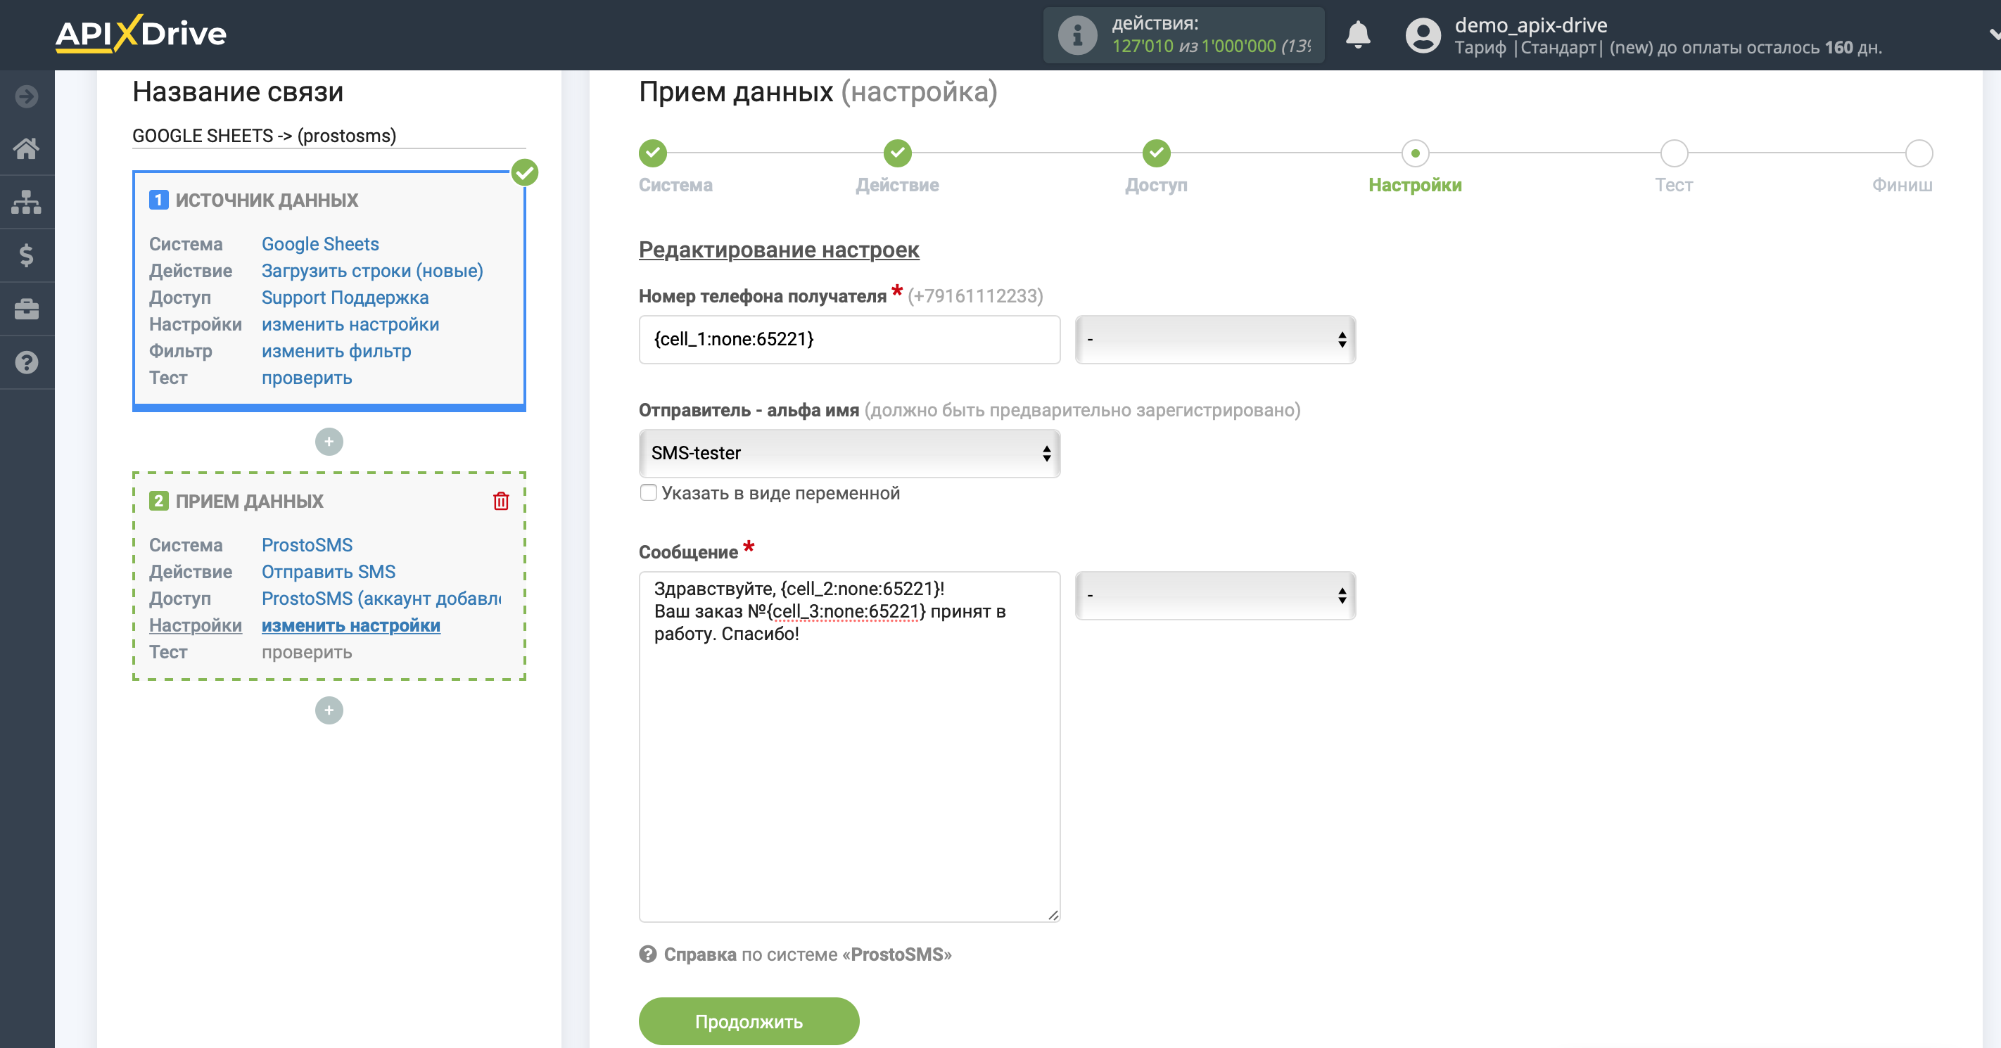Click изменить настройки in receiver block
Screen dimensions: 2001x1048
[351, 626]
